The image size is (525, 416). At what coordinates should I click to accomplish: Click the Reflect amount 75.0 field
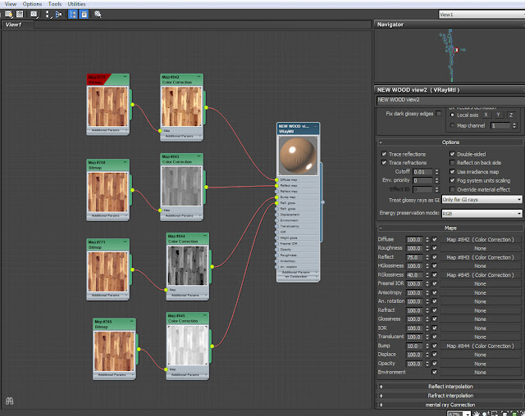pyautogui.click(x=414, y=257)
